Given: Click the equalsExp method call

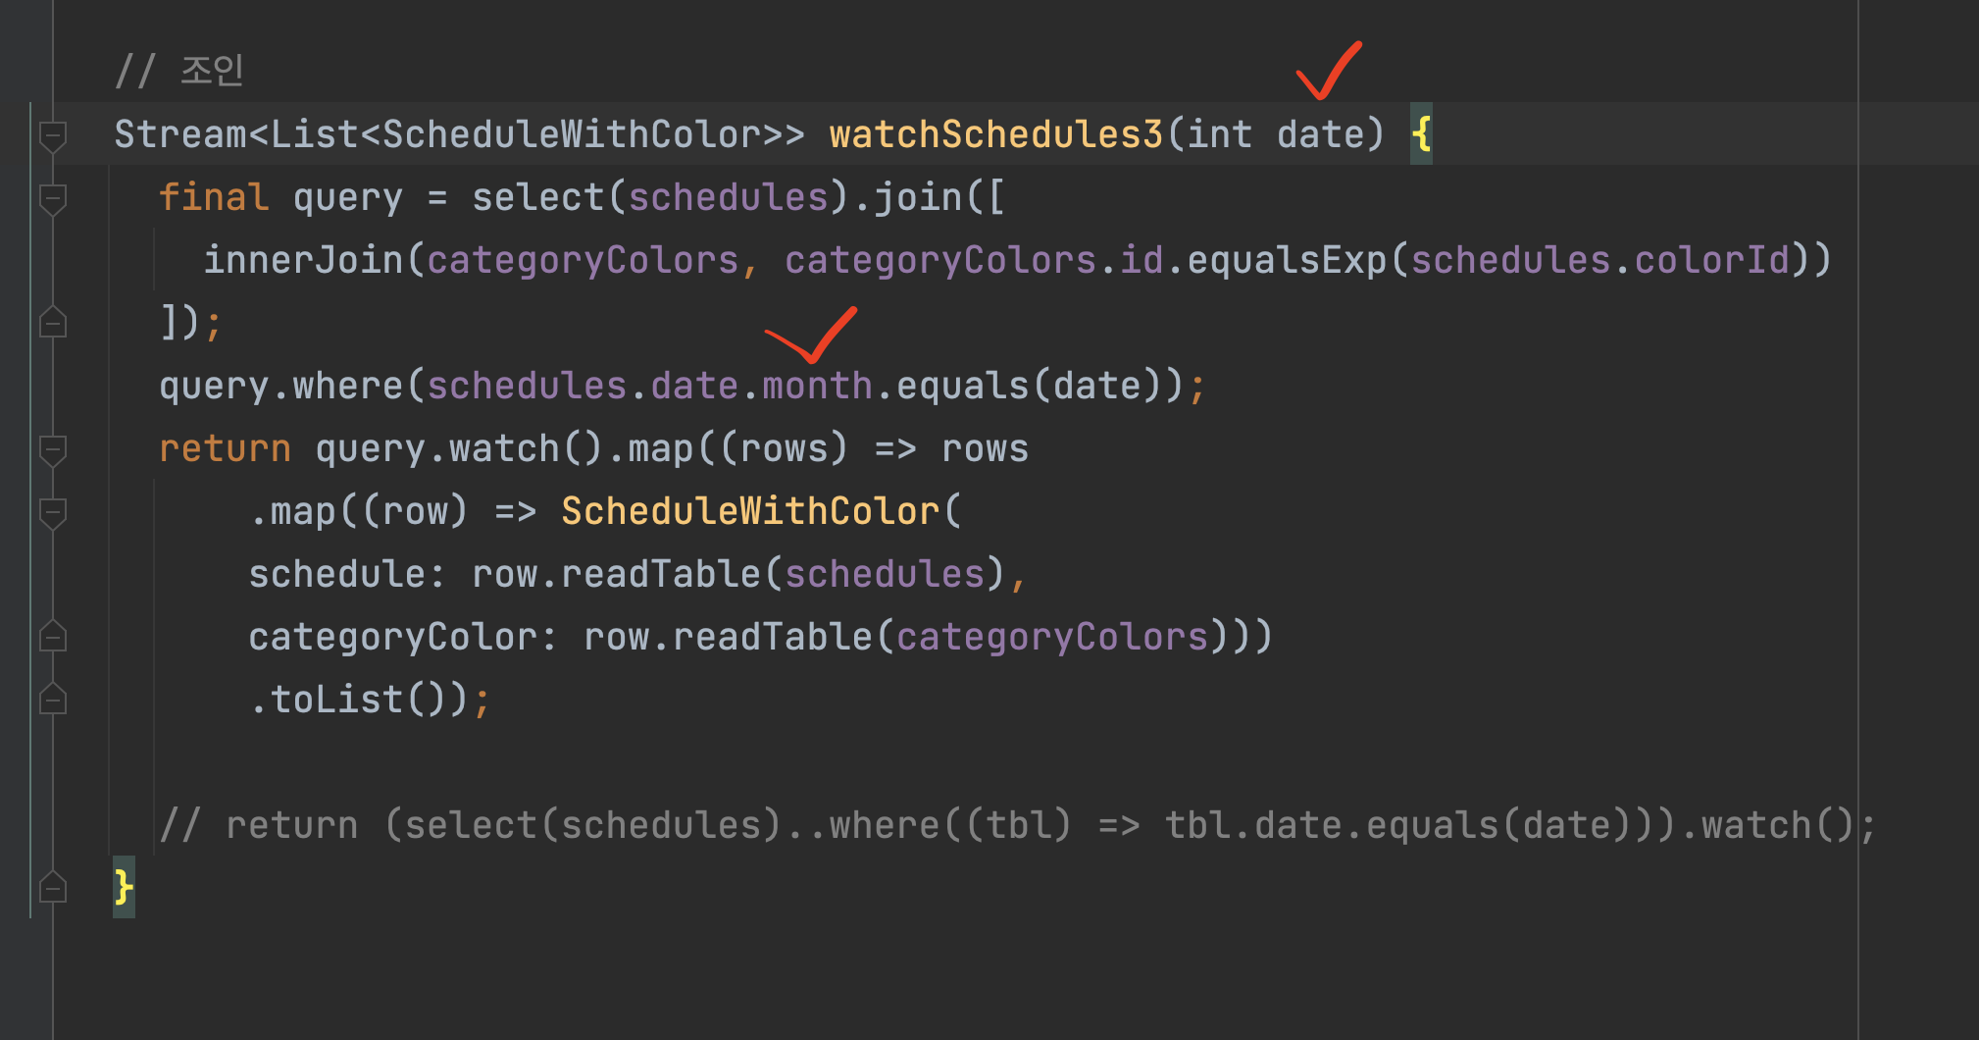Looking at the screenshot, I should (x=1287, y=260).
